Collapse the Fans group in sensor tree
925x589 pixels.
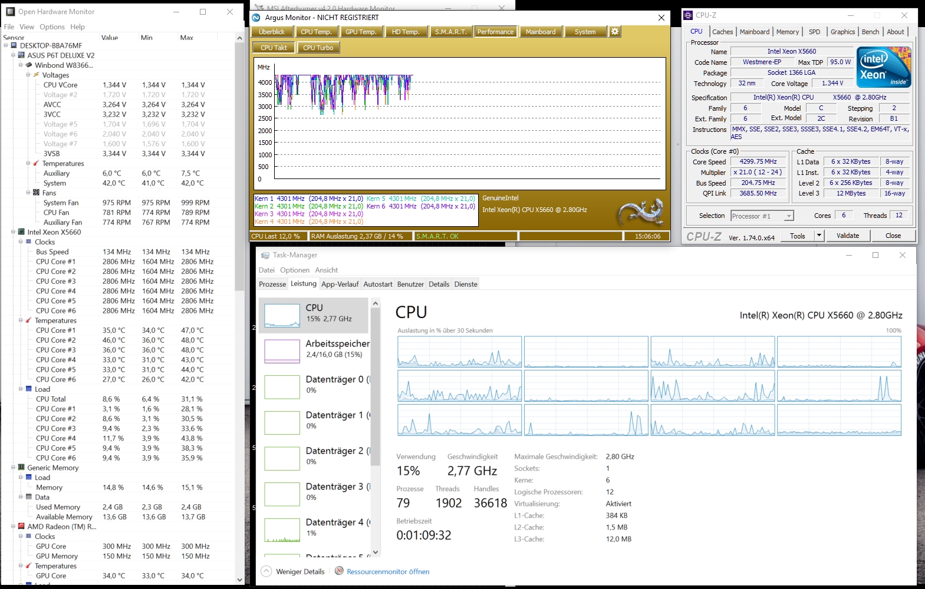(x=28, y=193)
